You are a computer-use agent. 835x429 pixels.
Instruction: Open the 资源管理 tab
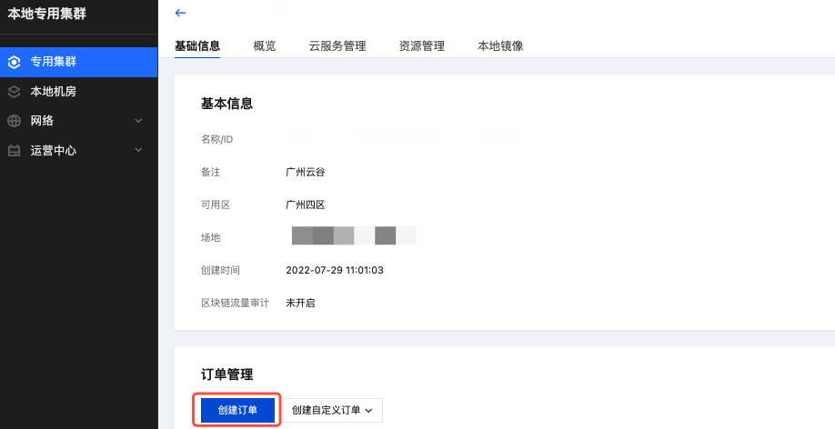point(421,45)
